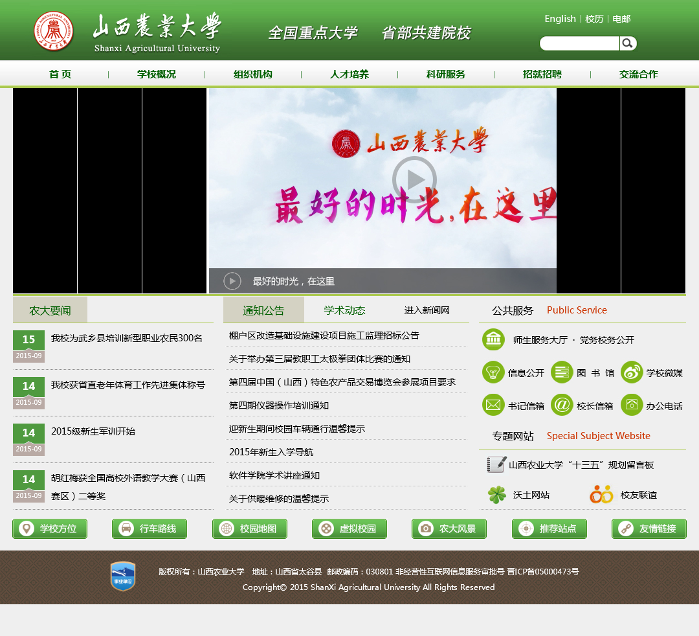Viewport: 699px width, 636px height.
Task: Open notice 关于供暖维修的温馨提示
Action: point(278,499)
